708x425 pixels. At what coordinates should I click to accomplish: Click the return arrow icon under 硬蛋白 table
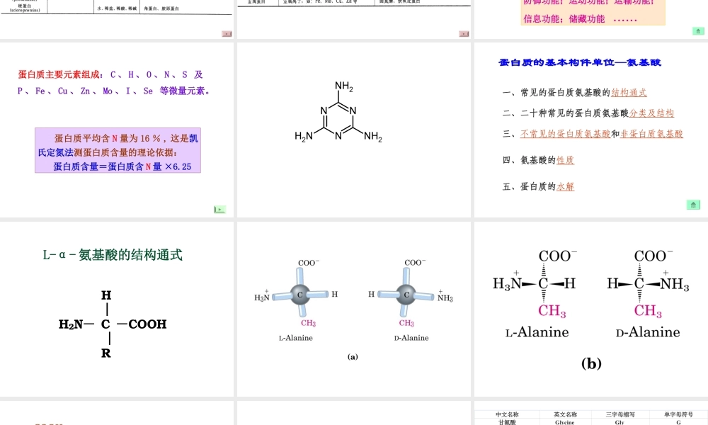tap(227, 33)
